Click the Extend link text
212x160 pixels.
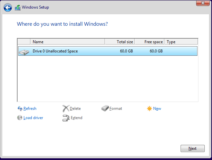(x=76, y=118)
